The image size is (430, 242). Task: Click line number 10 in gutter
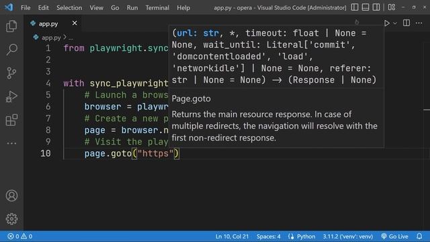[46, 153]
